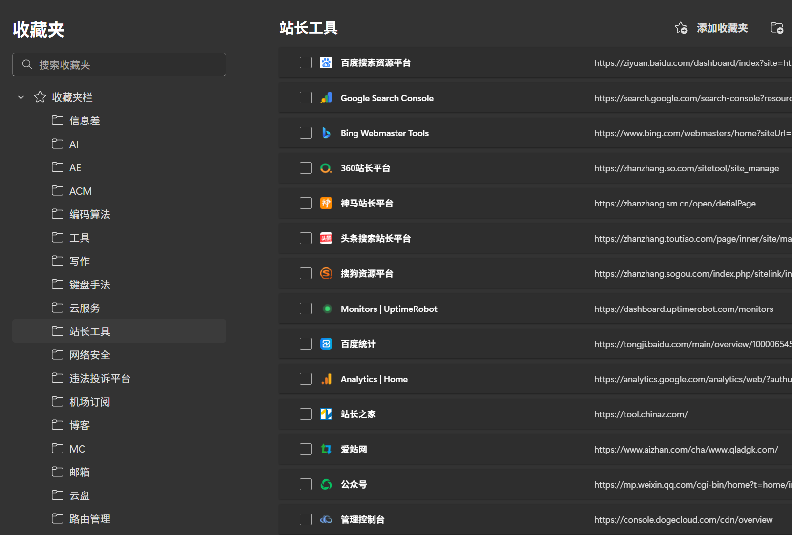Tick the Bing Webmaster Tools checkbox
792x535 pixels.
[306, 133]
